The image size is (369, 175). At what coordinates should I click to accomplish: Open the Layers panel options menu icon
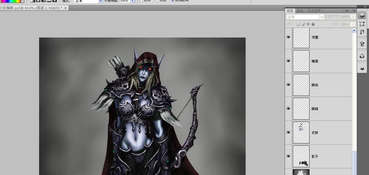click(354, 11)
